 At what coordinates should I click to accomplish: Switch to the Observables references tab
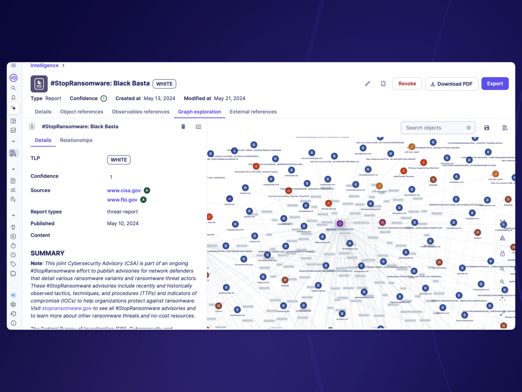coord(140,112)
